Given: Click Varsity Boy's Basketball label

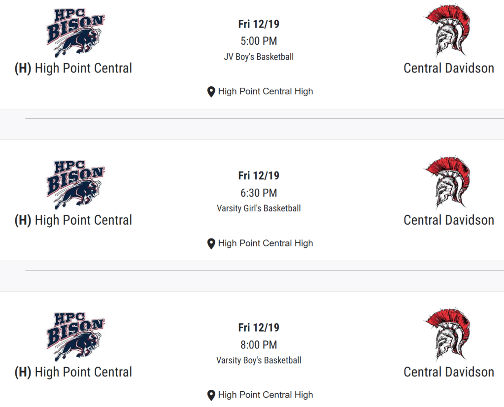Looking at the screenshot, I should click(259, 360).
